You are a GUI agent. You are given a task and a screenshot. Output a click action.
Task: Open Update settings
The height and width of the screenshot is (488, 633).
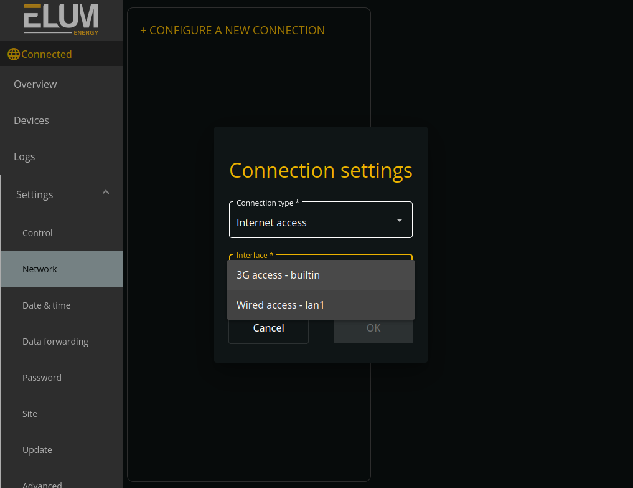(63, 450)
